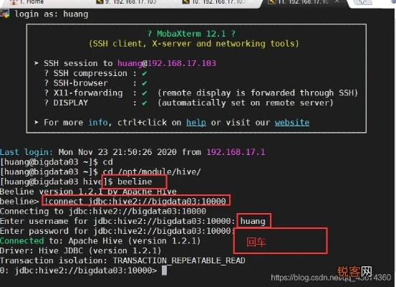Click the 'TRANSACTION_REPEATABLE_READ' text
Viewport: 396px width, 287px height.
[179, 260]
